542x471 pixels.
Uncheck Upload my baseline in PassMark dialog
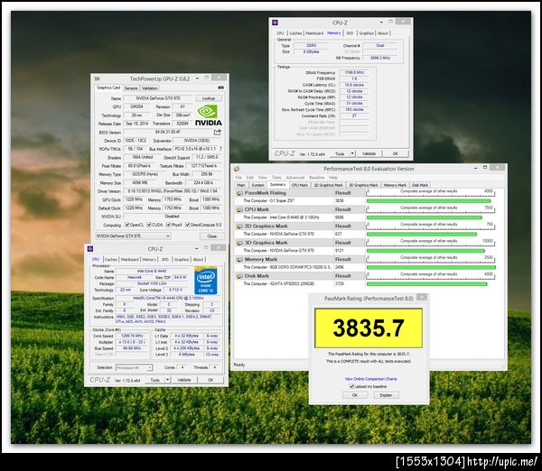tap(351, 386)
